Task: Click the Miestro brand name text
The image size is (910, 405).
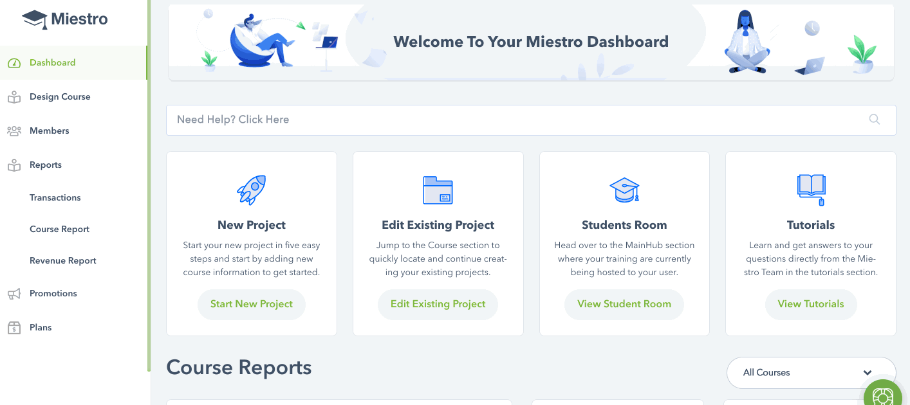Action: tap(80, 19)
